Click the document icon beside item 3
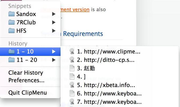Viewport: 180px width, 107px height. pyautogui.click(x=72, y=68)
